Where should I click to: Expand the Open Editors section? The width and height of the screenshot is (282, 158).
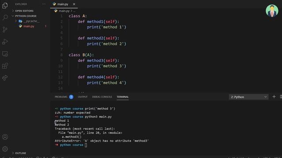[x=24, y=11]
